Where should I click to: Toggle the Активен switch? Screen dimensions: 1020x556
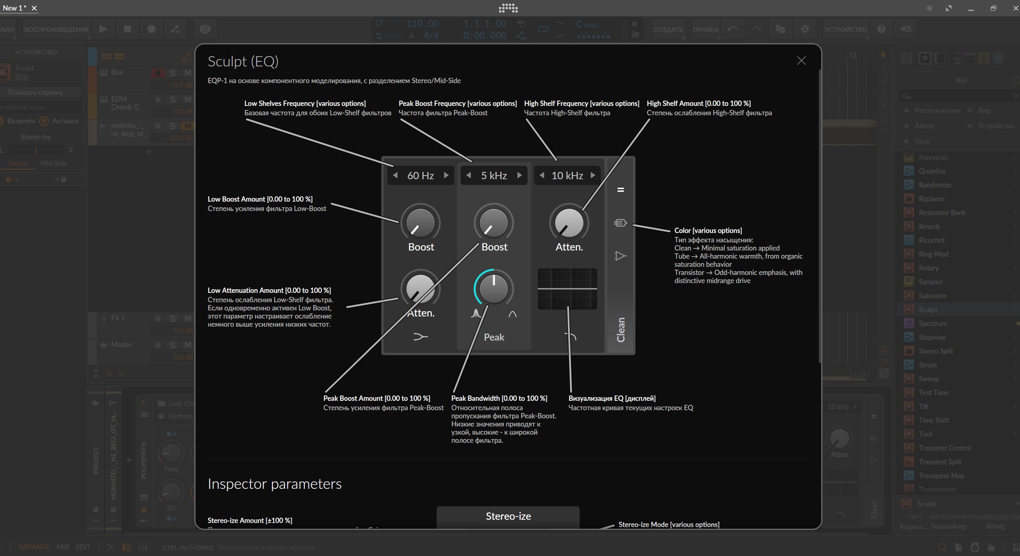59,121
